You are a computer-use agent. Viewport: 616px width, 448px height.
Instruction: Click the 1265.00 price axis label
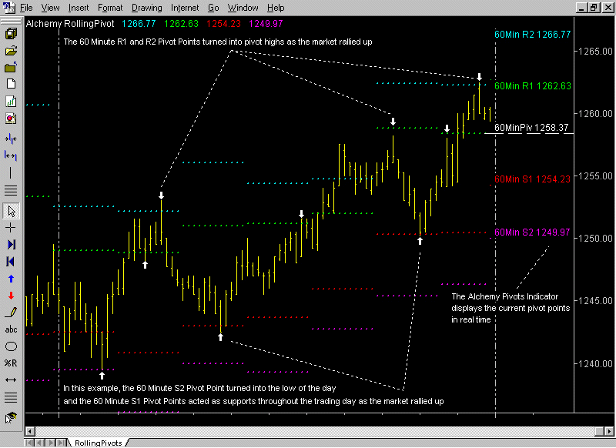595,52
